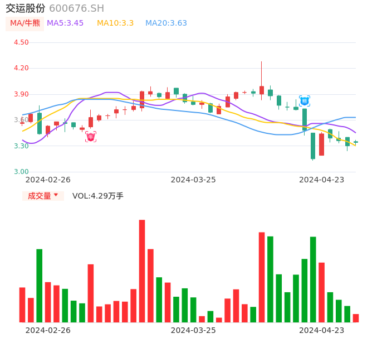Click the 4.50 price axis label
Screen dimensions: 382x338
click(21, 42)
